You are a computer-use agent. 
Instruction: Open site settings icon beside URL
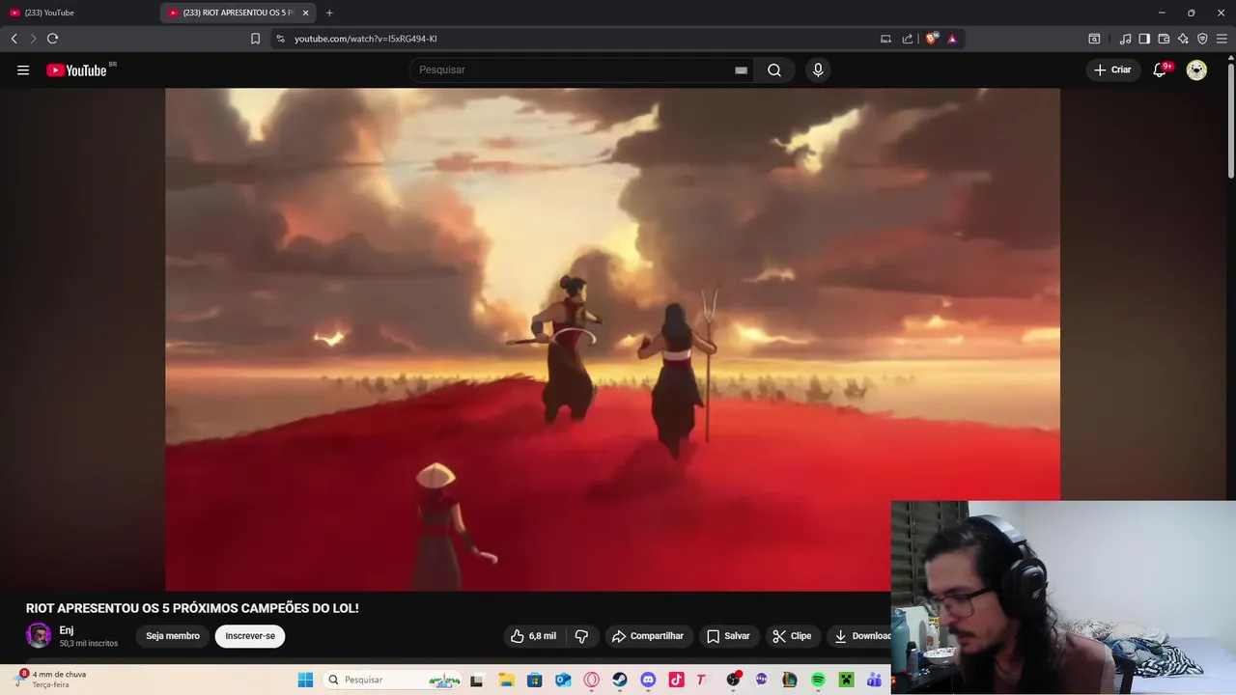[x=280, y=39]
